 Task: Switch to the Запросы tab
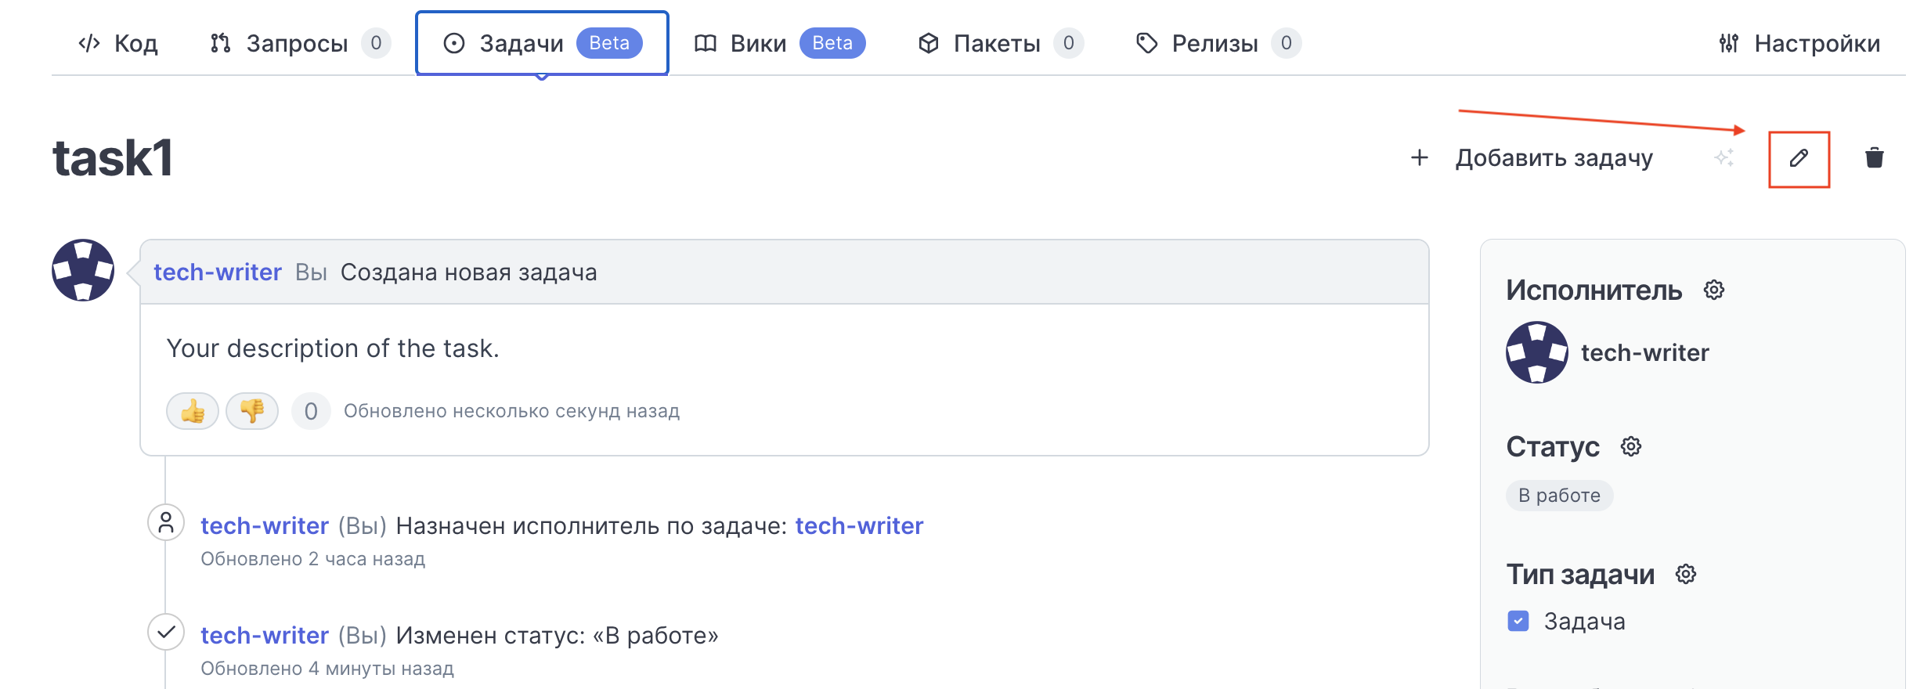300,43
